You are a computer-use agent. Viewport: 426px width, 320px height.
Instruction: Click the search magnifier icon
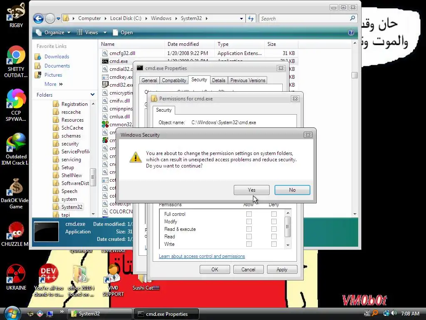pyautogui.click(x=352, y=18)
